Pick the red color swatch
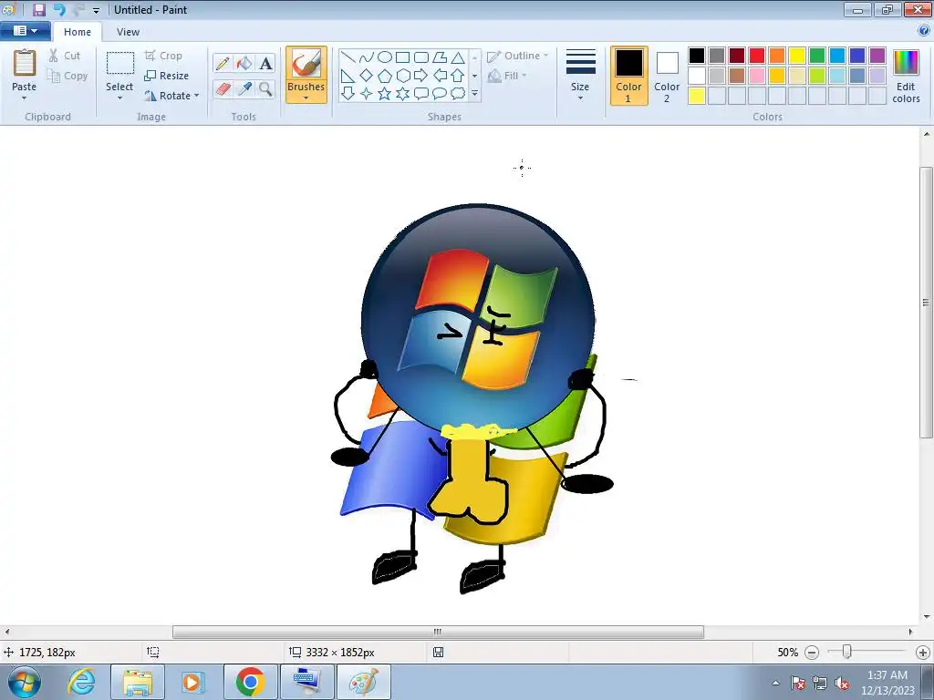934x700 pixels. [x=757, y=56]
